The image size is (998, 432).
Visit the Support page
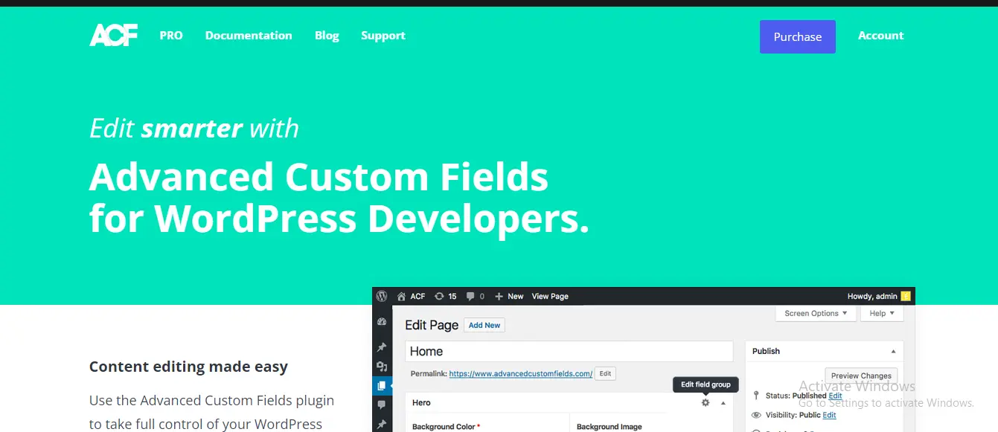click(x=383, y=36)
